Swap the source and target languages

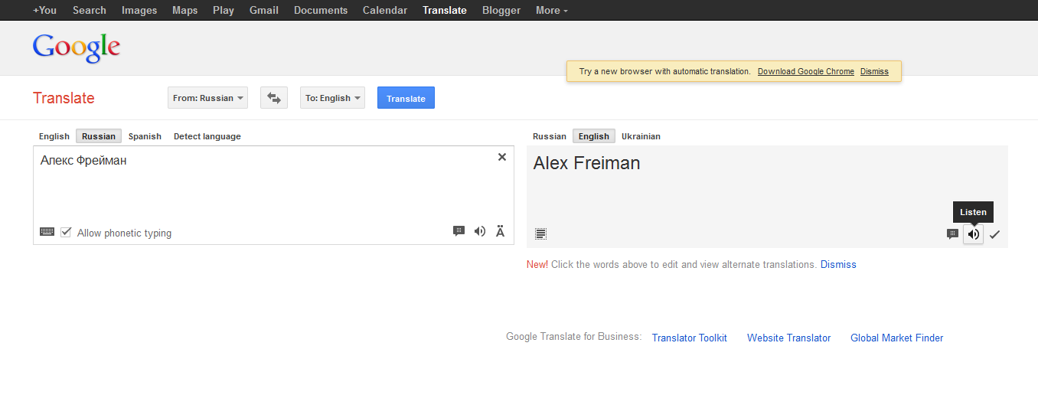[274, 98]
